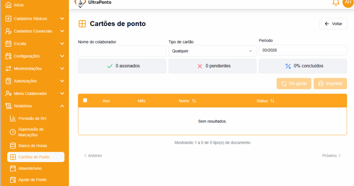Screen dimensions: 354x186
Task: Click the Mês column header
Action: coord(142,101)
